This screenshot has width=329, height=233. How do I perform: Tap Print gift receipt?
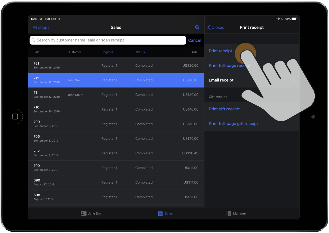coord(224,109)
